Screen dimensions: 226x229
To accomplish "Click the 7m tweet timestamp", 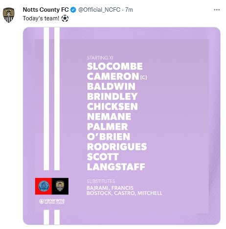I will tap(129, 10).
